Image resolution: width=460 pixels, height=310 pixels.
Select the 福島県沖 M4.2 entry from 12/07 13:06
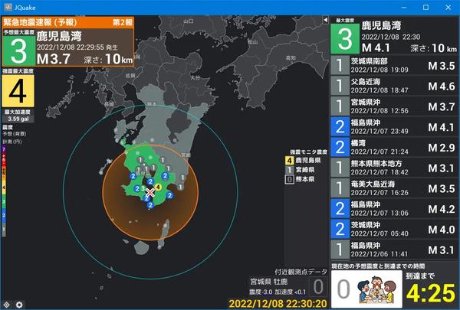(x=394, y=209)
